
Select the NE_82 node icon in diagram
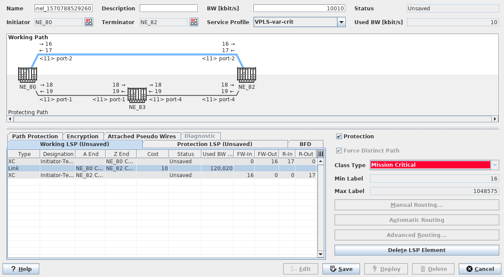point(247,75)
